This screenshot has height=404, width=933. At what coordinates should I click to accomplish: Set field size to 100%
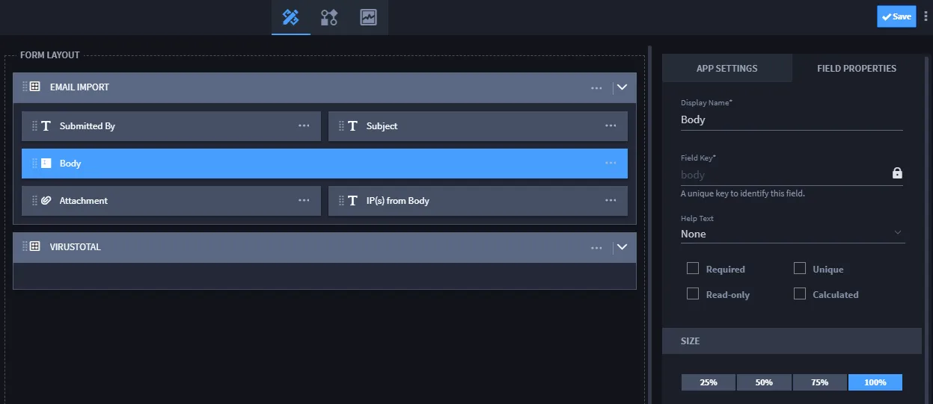[x=875, y=382]
